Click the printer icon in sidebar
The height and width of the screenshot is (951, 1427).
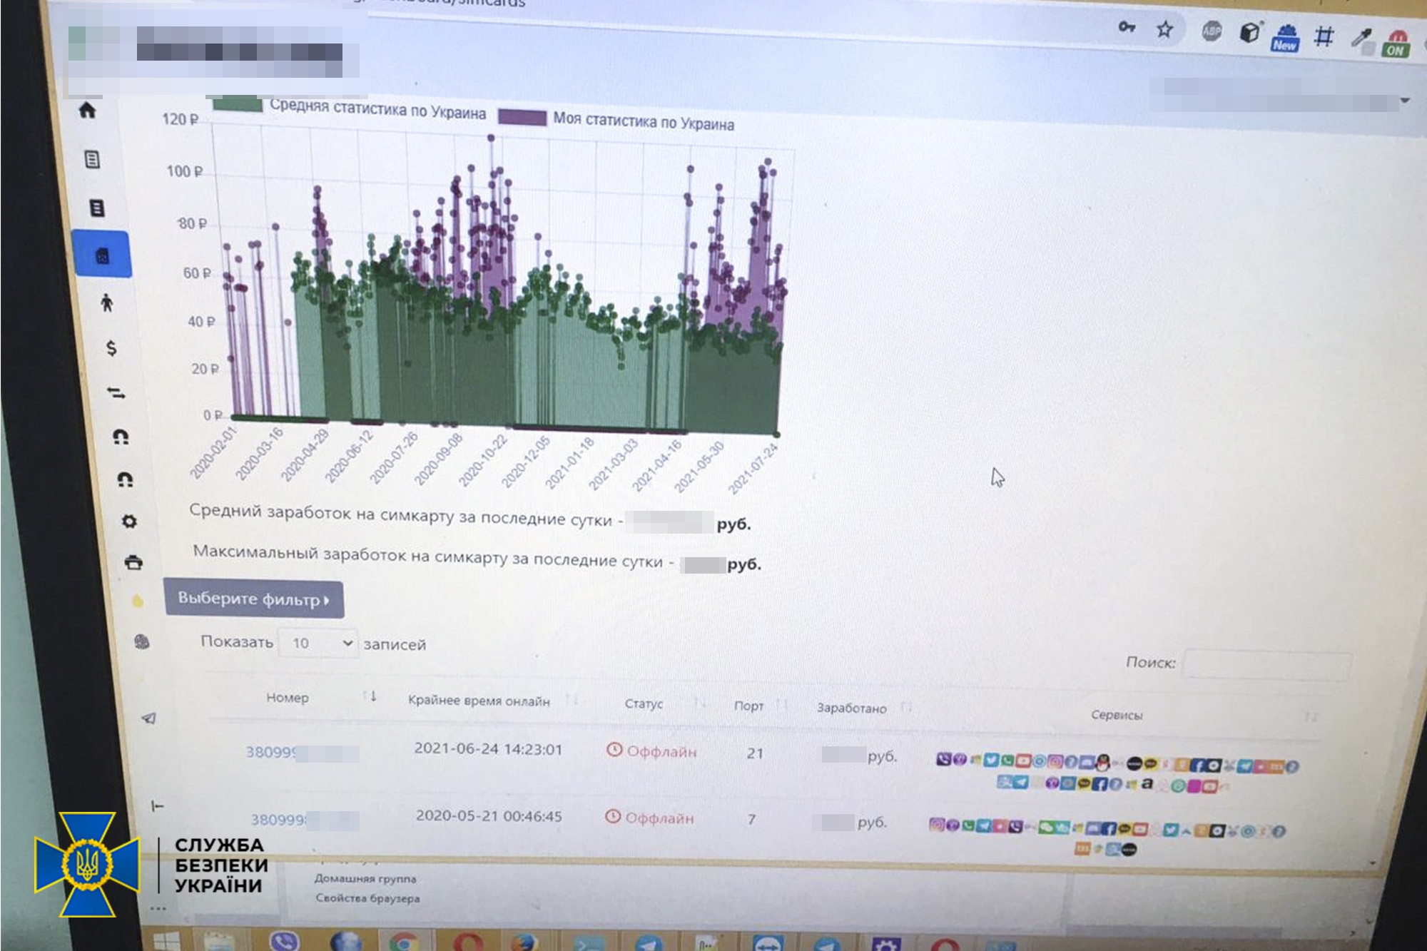point(133,563)
